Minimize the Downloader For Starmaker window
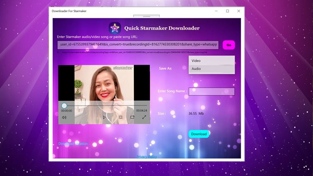This screenshot has width=313, height=176. tap(216, 11)
